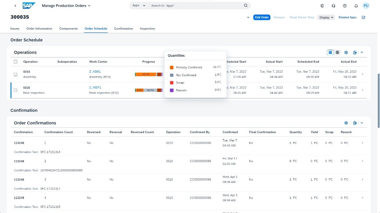This screenshot has height=213, width=380.
Task: Click the share icon beside Related Apps
Action: (x=364, y=17)
